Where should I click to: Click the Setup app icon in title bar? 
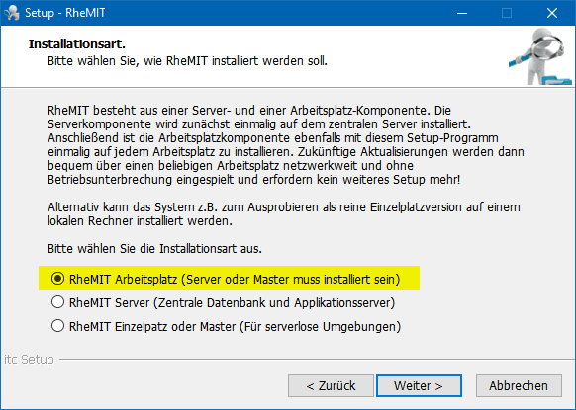(x=12, y=13)
